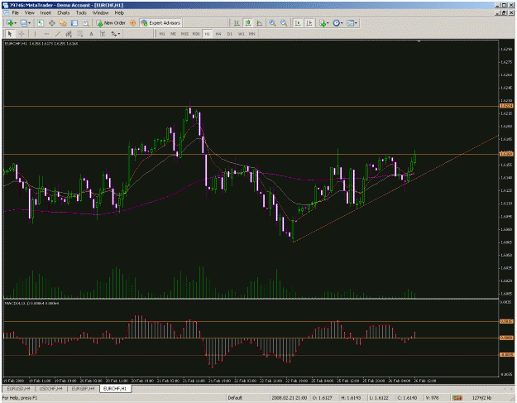
Task: Open the Insert menu
Action: [x=45, y=13]
